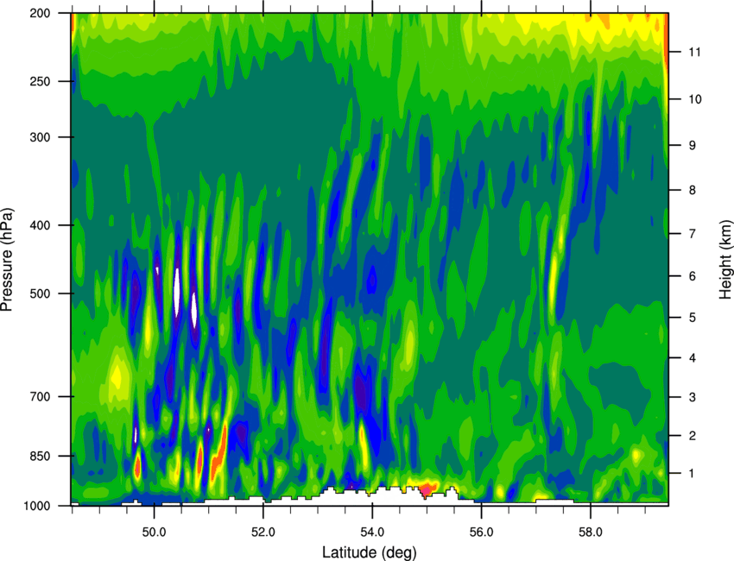Click the 9 km height tick label
Image resolution: width=734 pixels, height=561 pixels.
click(693, 146)
